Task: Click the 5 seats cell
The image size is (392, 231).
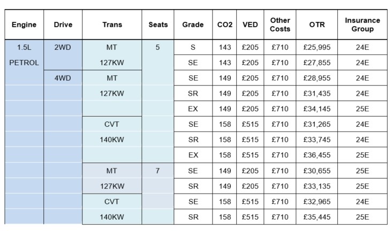Action: (158, 47)
